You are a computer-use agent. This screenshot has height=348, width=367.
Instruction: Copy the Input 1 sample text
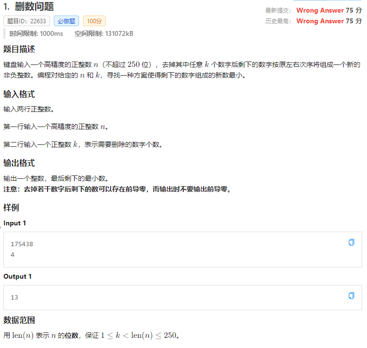[351, 242]
